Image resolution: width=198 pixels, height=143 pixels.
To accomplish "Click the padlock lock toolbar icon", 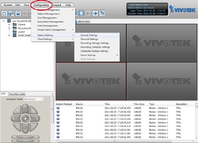I will tap(18, 13).
